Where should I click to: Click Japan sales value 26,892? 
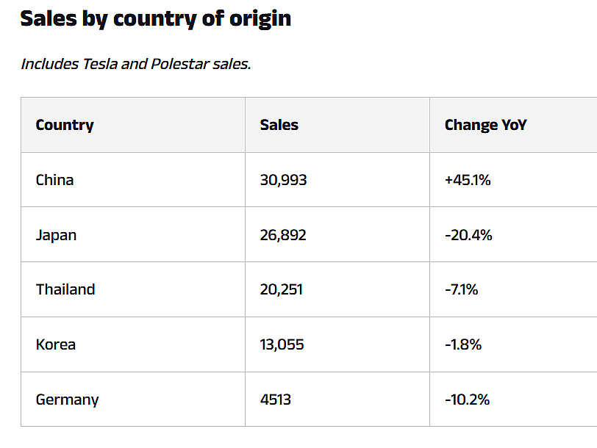click(283, 235)
